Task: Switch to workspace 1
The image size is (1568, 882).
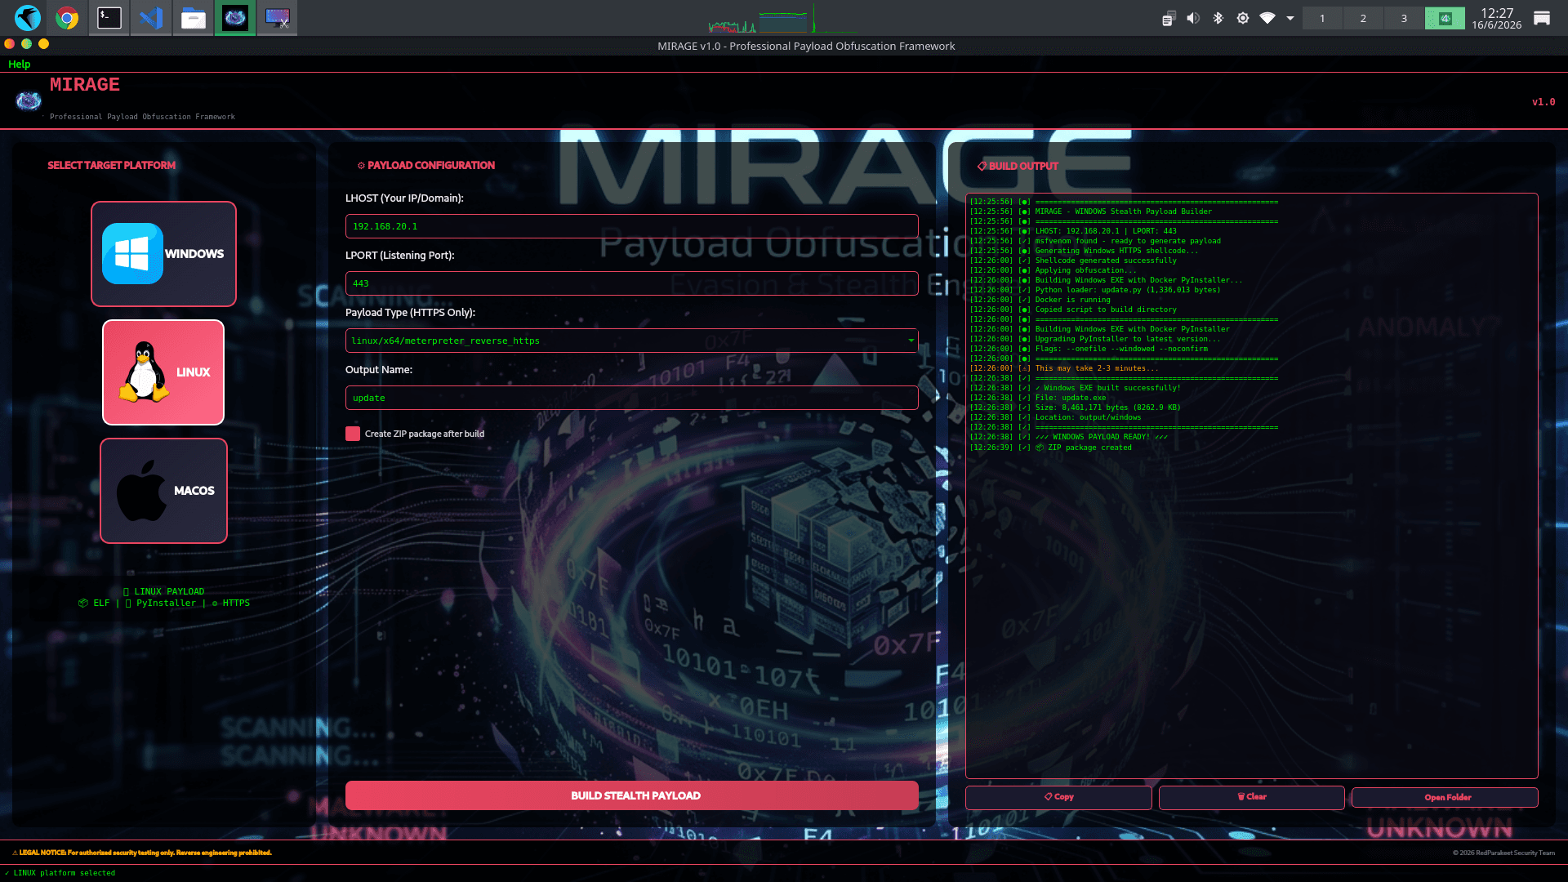Action: click(1322, 18)
